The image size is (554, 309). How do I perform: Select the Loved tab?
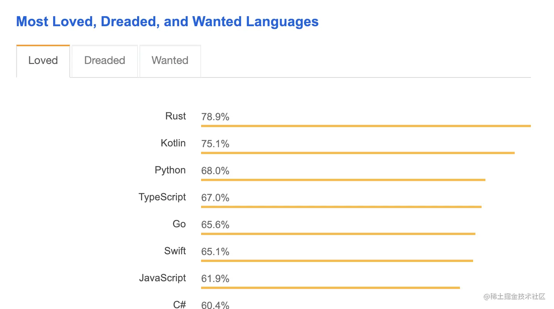point(43,60)
